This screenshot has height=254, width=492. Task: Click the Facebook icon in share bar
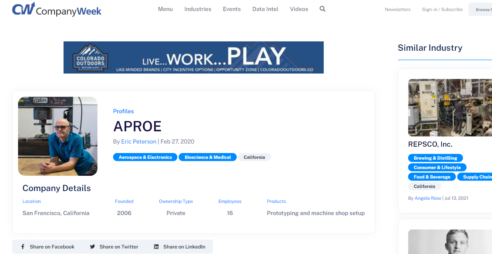pyautogui.click(x=23, y=247)
